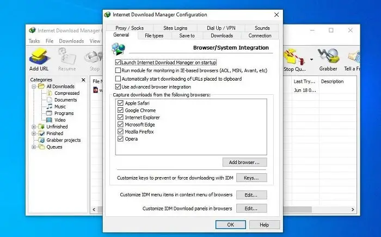
Task: Uncheck the Opera browser
Action: point(120,139)
